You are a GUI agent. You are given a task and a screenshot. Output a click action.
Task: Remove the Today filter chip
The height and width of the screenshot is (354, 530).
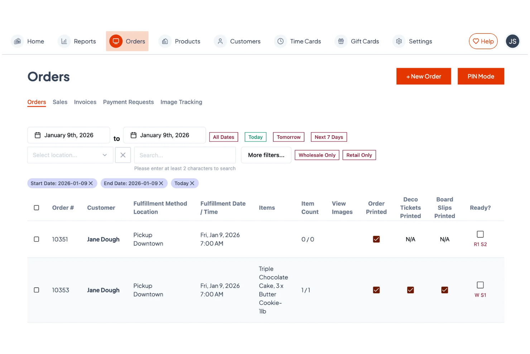(x=192, y=183)
